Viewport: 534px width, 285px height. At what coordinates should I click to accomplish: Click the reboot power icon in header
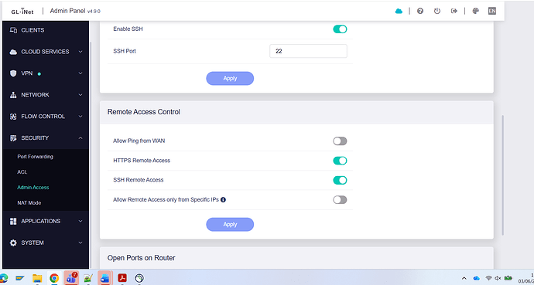pos(437,12)
